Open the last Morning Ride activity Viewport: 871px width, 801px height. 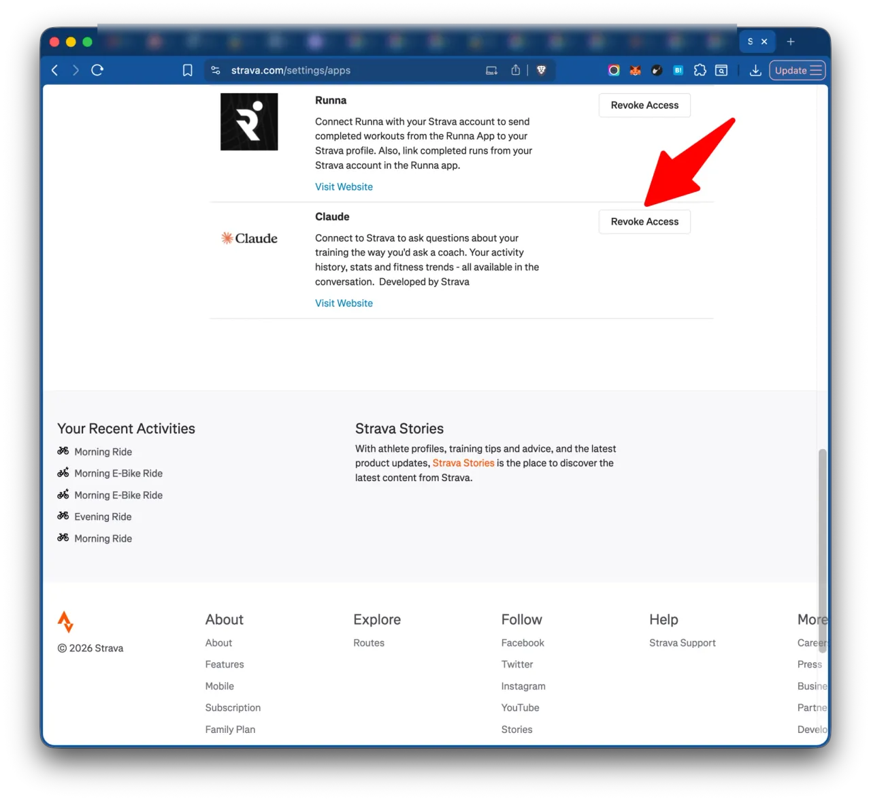(103, 538)
